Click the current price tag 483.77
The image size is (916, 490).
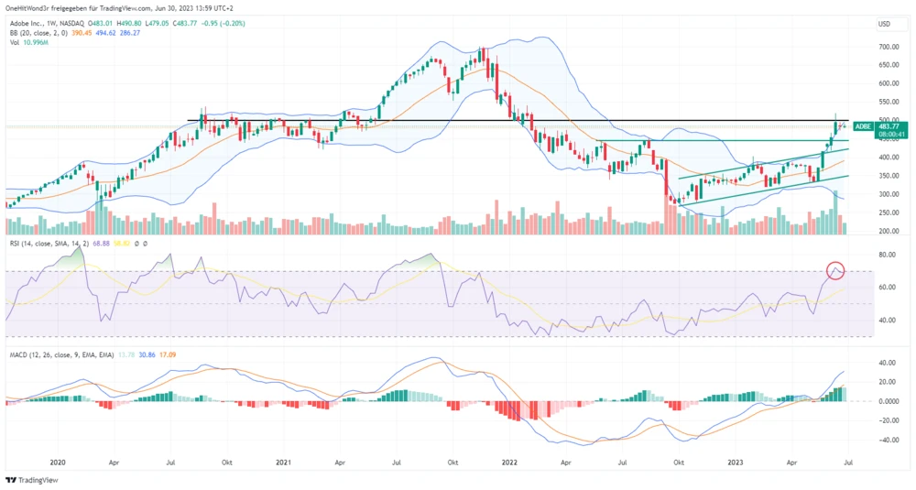pyautogui.click(x=887, y=126)
